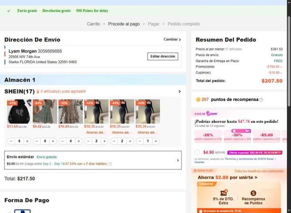Click Ahorra $2.88 por unirte link
The width and height of the screenshot is (291, 213).
point(227,177)
